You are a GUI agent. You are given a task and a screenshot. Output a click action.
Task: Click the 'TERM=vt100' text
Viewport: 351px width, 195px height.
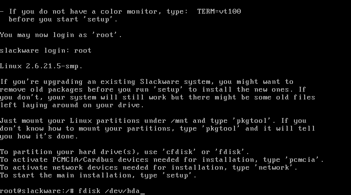(x=219, y=11)
